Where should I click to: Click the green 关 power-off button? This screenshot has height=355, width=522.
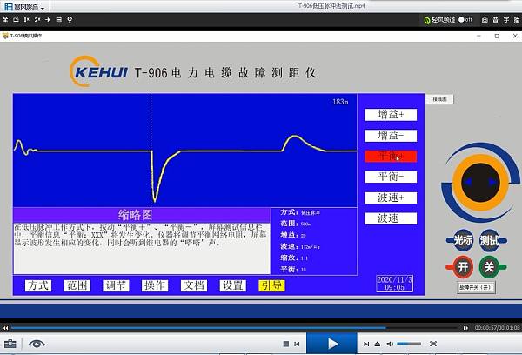point(489,267)
